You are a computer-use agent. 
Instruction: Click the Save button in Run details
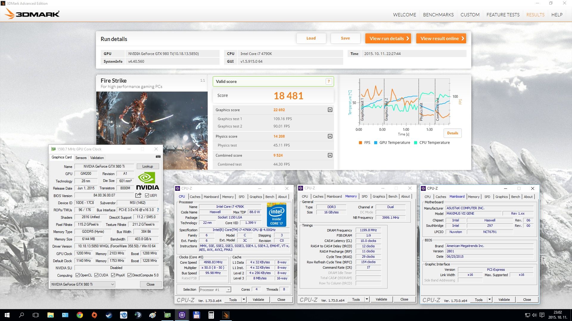(345, 38)
